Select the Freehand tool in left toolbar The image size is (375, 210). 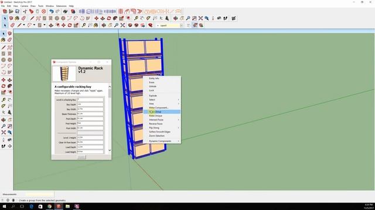pos(9,47)
